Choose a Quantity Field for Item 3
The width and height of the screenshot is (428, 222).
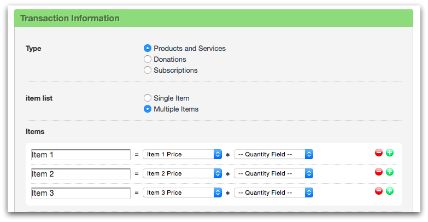pos(273,192)
